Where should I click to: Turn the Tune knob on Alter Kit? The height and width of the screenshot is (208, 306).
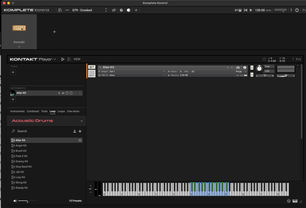[x=259, y=69]
